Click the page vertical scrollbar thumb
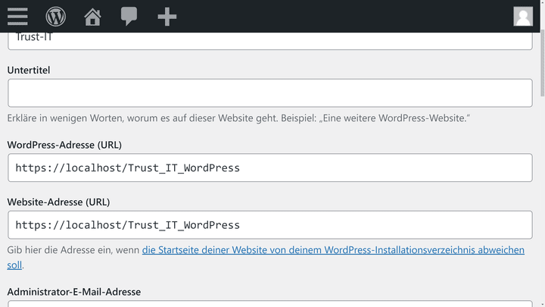 click(542, 64)
